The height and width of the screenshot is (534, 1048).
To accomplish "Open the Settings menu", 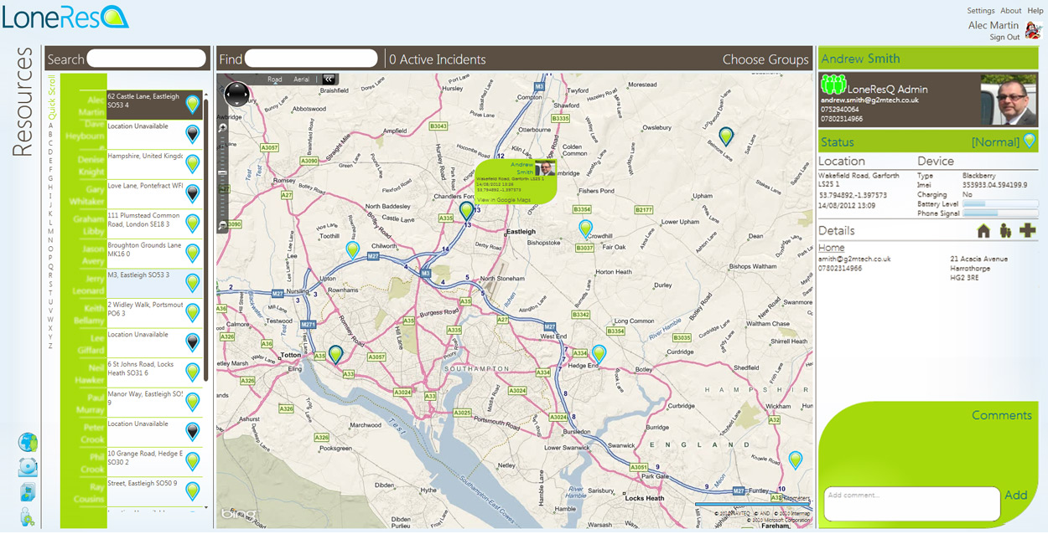I will point(980,11).
